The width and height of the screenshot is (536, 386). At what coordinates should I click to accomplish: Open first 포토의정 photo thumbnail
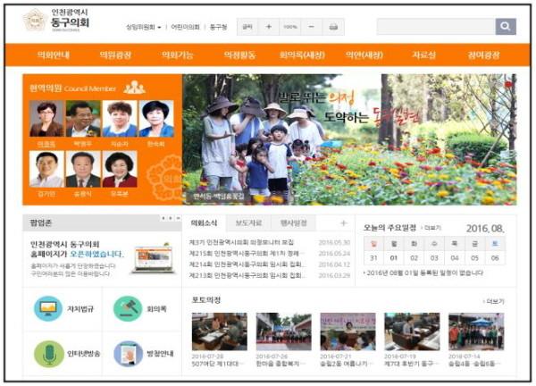tap(220, 331)
